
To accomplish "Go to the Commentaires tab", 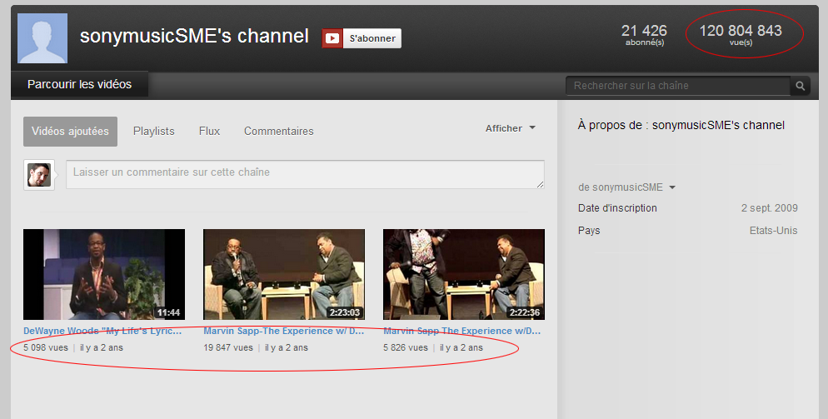I will 278,132.
